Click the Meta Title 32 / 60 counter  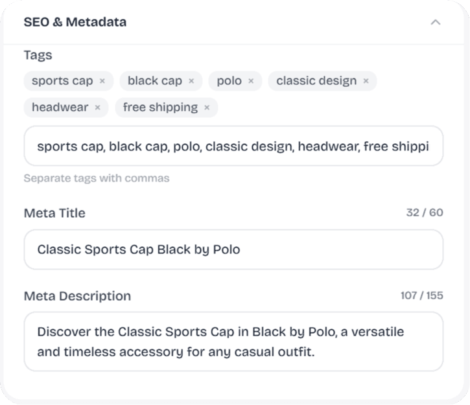(425, 213)
